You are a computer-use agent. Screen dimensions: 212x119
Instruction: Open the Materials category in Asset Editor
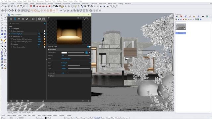pyautogui.click(x=11, y=19)
